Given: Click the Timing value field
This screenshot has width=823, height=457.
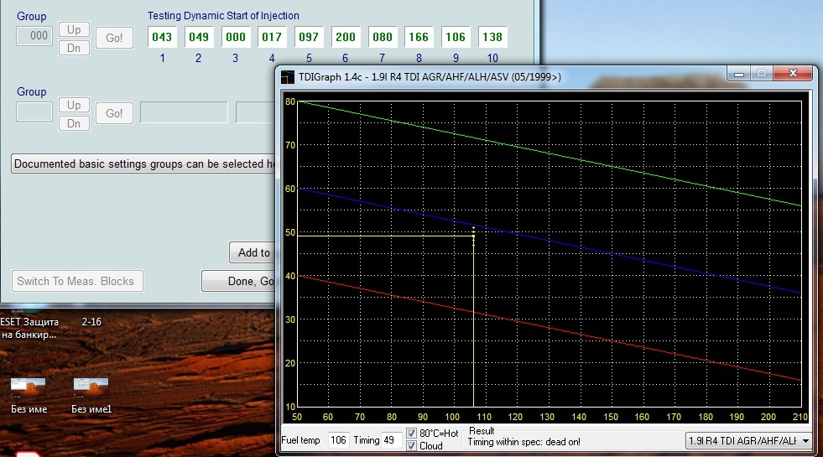Looking at the screenshot, I should [x=391, y=440].
